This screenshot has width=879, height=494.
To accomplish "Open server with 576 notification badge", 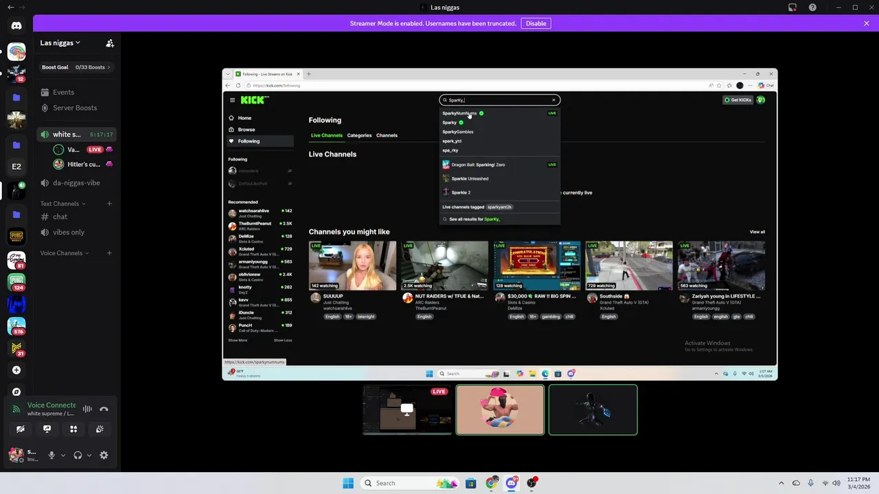I will tap(16, 326).
